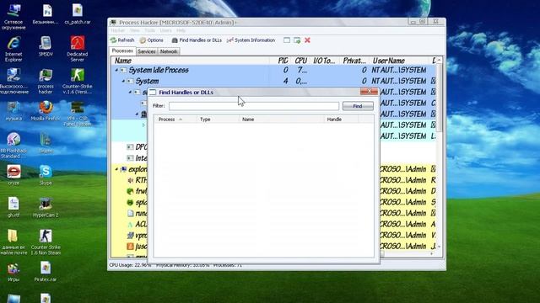Open the cs_patch.rar desktop file
The image size is (540, 303).
click(x=78, y=14)
